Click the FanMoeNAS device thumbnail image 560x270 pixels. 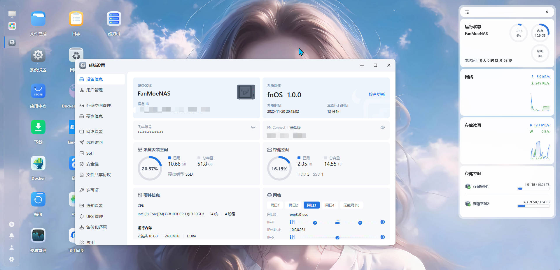246,92
